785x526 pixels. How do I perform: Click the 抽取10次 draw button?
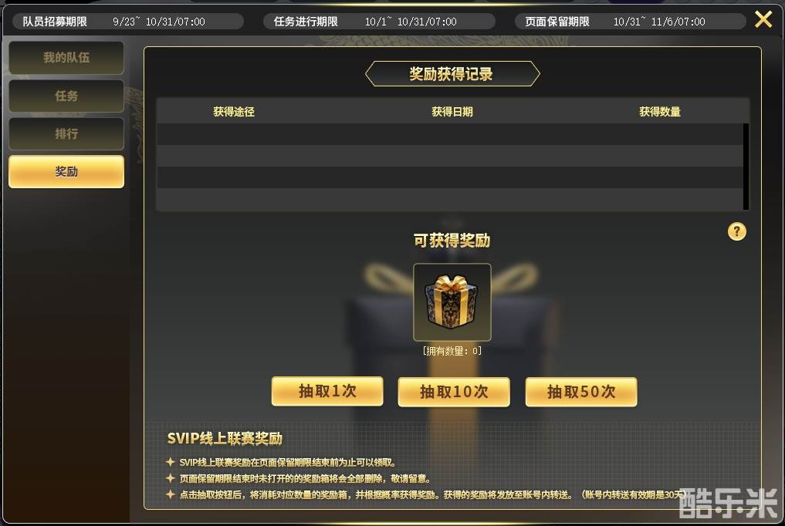pyautogui.click(x=454, y=392)
